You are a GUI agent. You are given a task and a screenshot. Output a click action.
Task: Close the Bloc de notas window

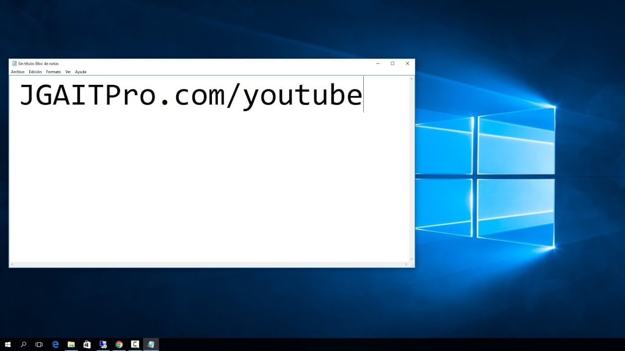(x=407, y=63)
